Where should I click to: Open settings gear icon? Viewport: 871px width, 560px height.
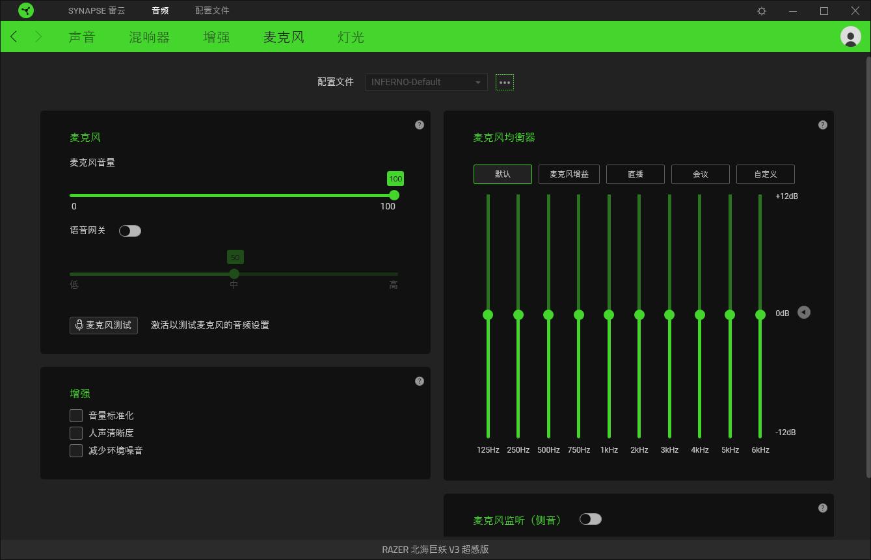(x=762, y=11)
